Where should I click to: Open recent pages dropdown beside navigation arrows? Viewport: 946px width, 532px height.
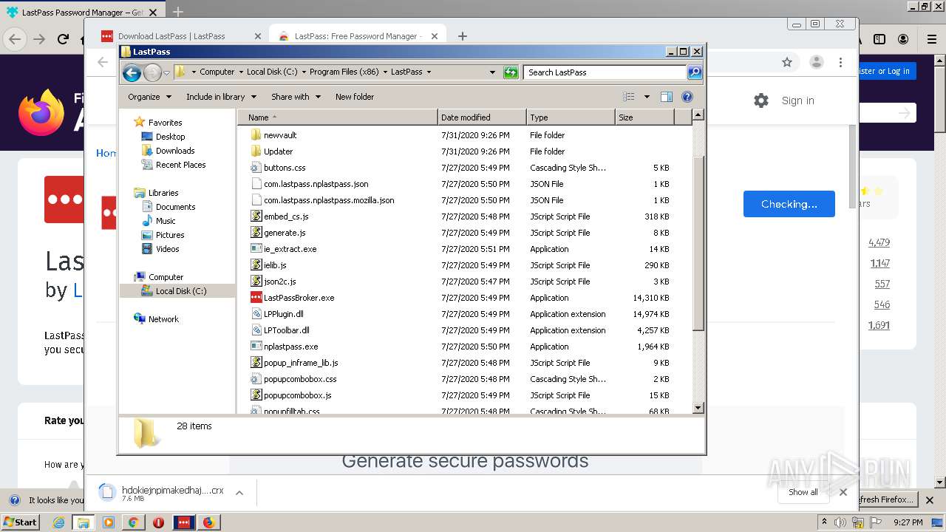(166, 72)
